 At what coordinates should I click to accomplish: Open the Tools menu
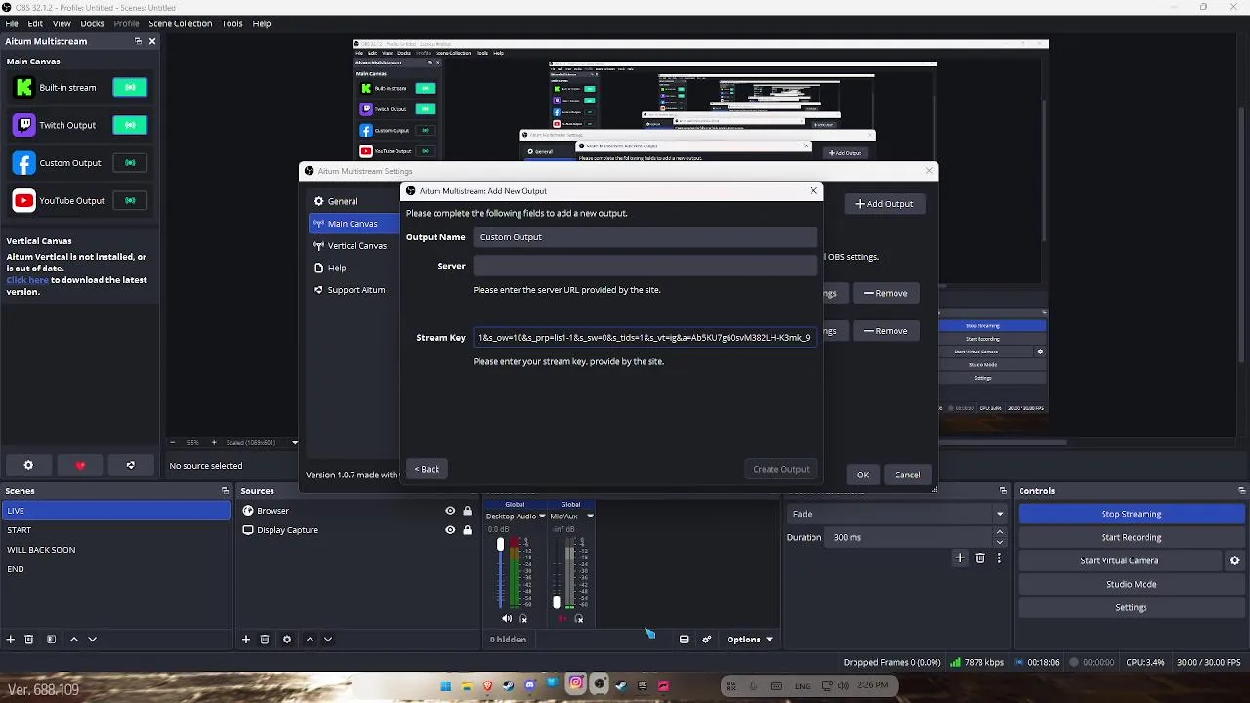231,23
